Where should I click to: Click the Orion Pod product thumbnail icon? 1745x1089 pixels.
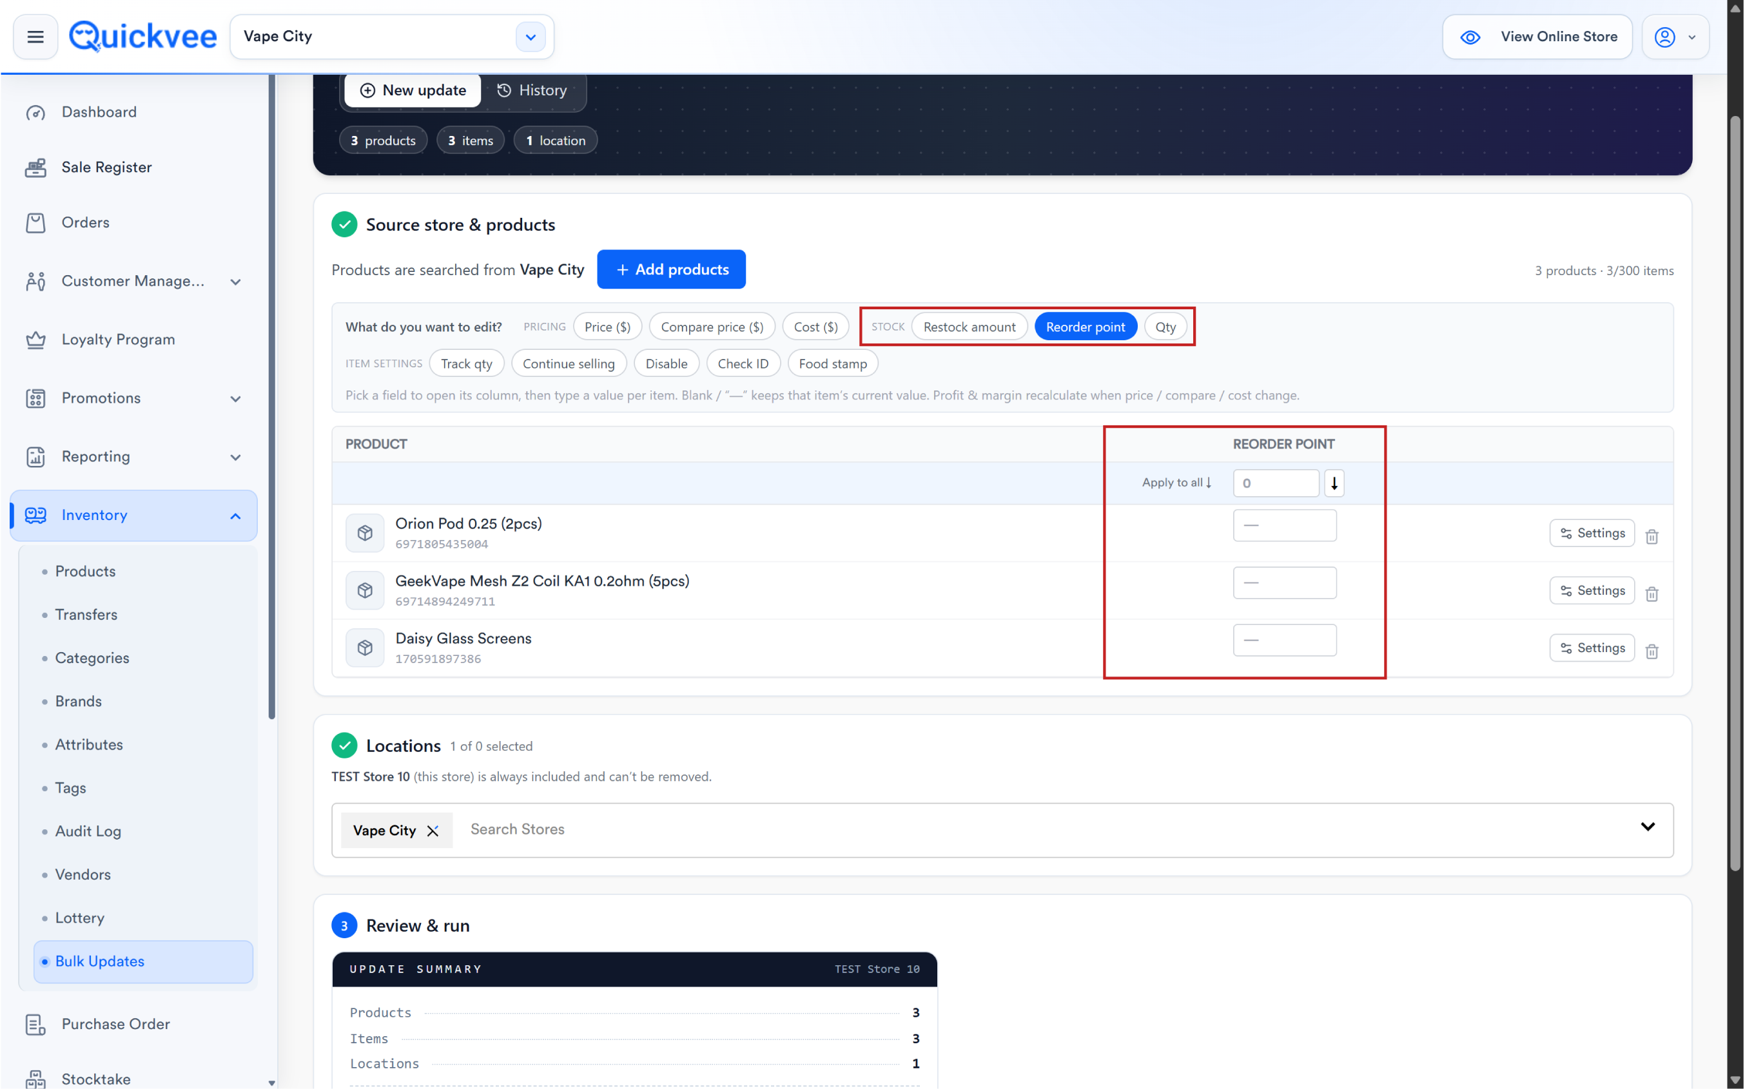(x=365, y=533)
